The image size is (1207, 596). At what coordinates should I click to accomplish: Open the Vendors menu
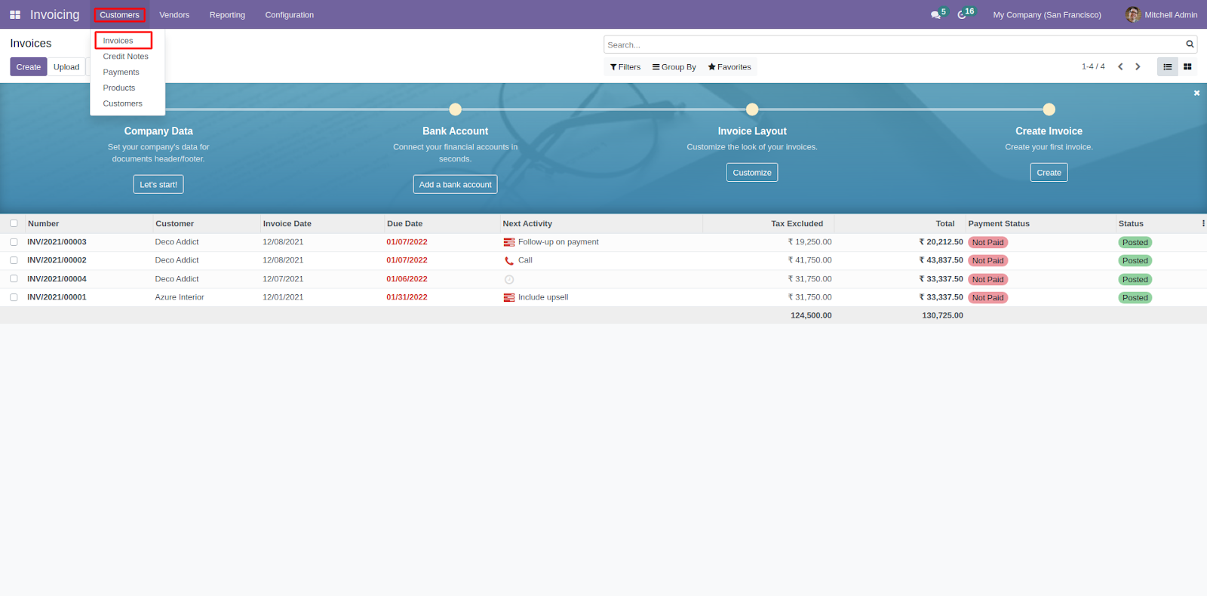174,15
